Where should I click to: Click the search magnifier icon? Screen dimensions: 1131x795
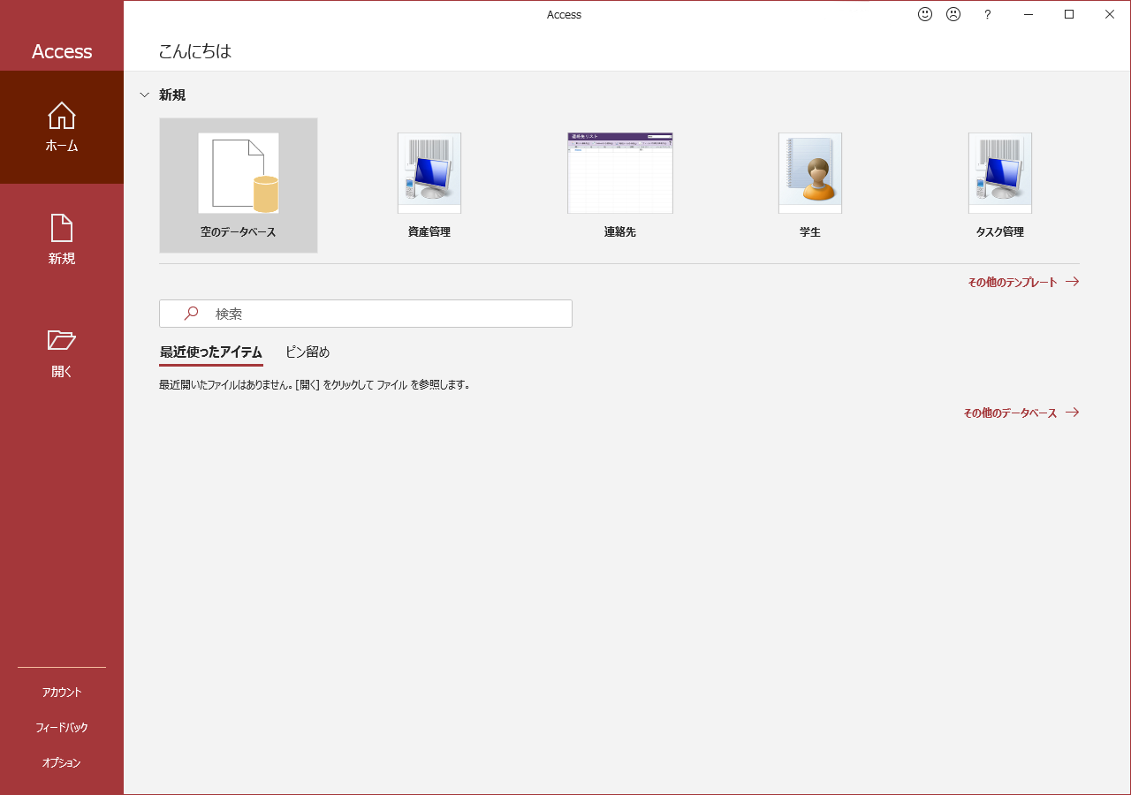(191, 314)
